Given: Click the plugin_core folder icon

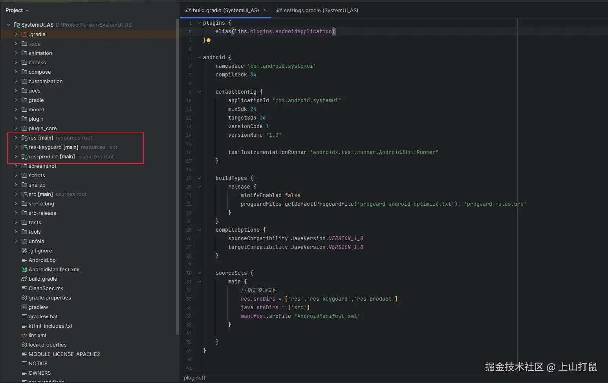Looking at the screenshot, I should (x=24, y=128).
